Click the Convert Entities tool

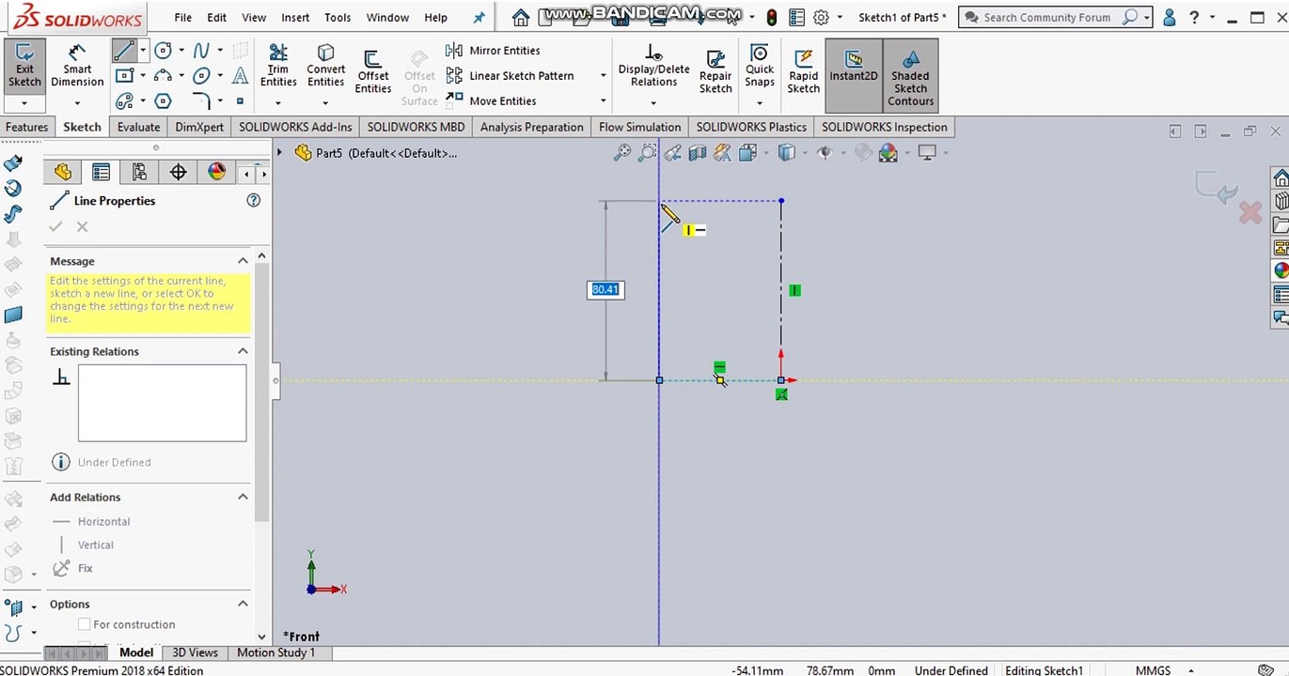[x=325, y=66]
